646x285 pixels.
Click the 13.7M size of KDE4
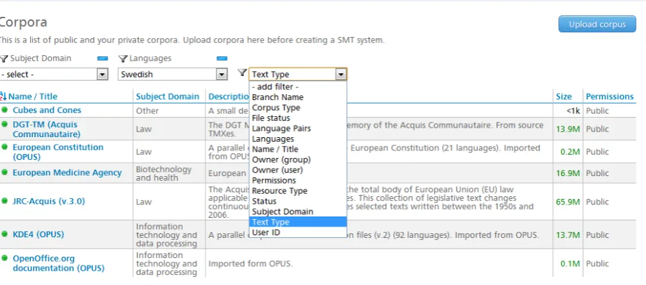[568, 235]
